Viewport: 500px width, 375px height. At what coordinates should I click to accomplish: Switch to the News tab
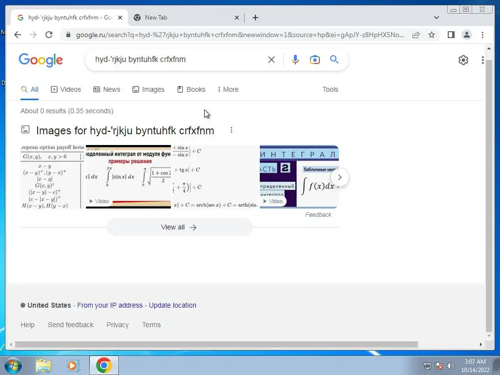[107, 90]
